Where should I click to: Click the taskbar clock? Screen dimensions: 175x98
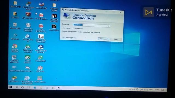coord(156,90)
